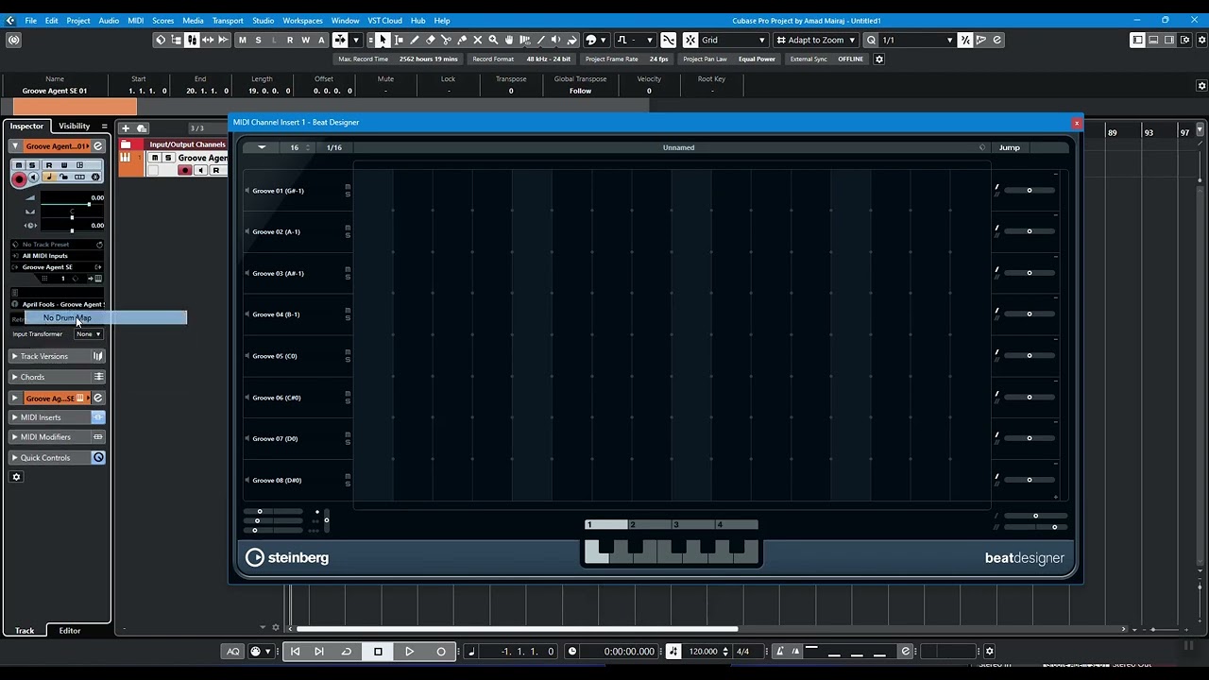Toggle Snap on or off
Viewport: 1209px width, 680px height.
click(690, 40)
